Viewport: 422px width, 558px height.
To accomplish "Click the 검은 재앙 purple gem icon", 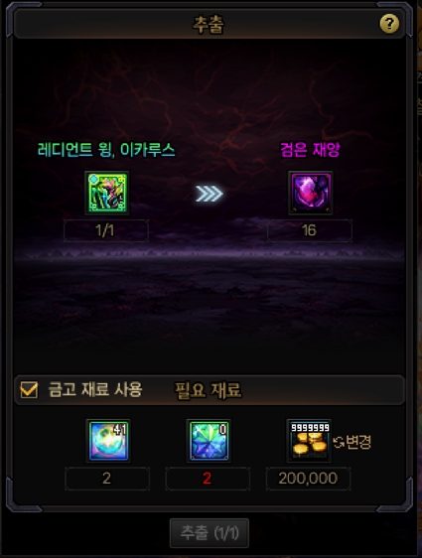I will 311,193.
